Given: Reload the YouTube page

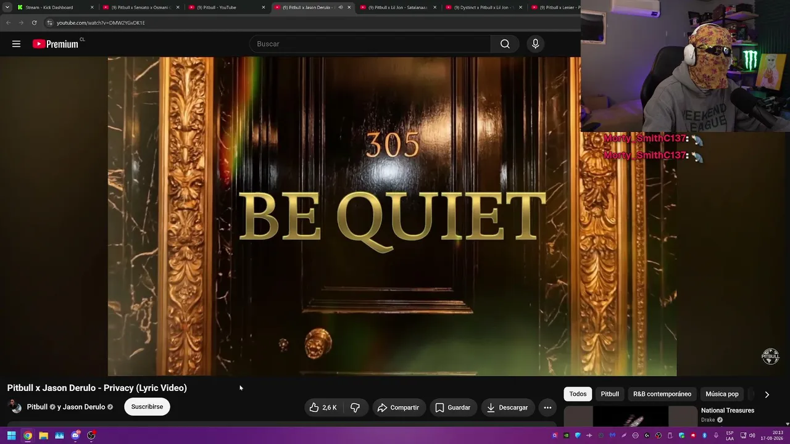Looking at the screenshot, I should [34, 23].
